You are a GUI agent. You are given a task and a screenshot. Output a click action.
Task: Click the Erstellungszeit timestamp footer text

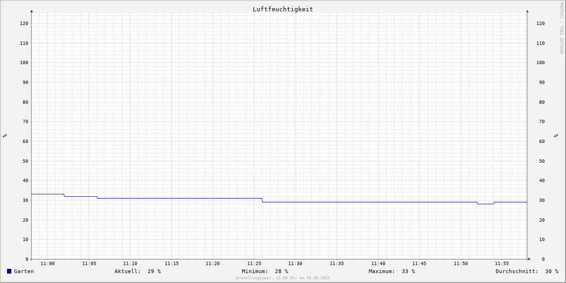[x=283, y=278]
